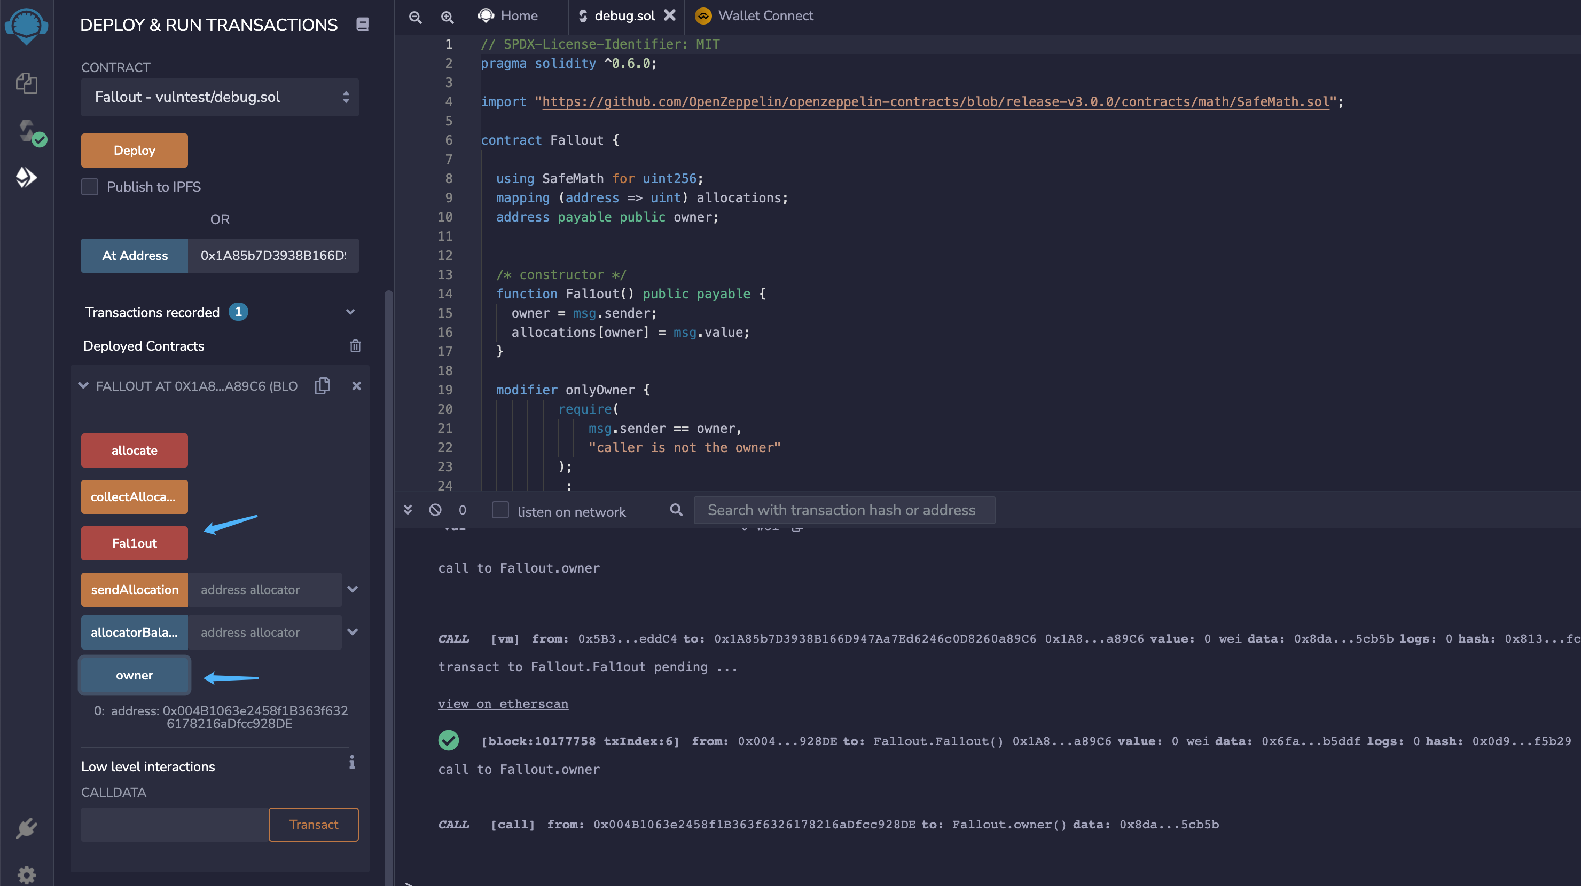The height and width of the screenshot is (886, 1581).
Task: Click green success checkmark of the transaction
Action: tap(449, 740)
